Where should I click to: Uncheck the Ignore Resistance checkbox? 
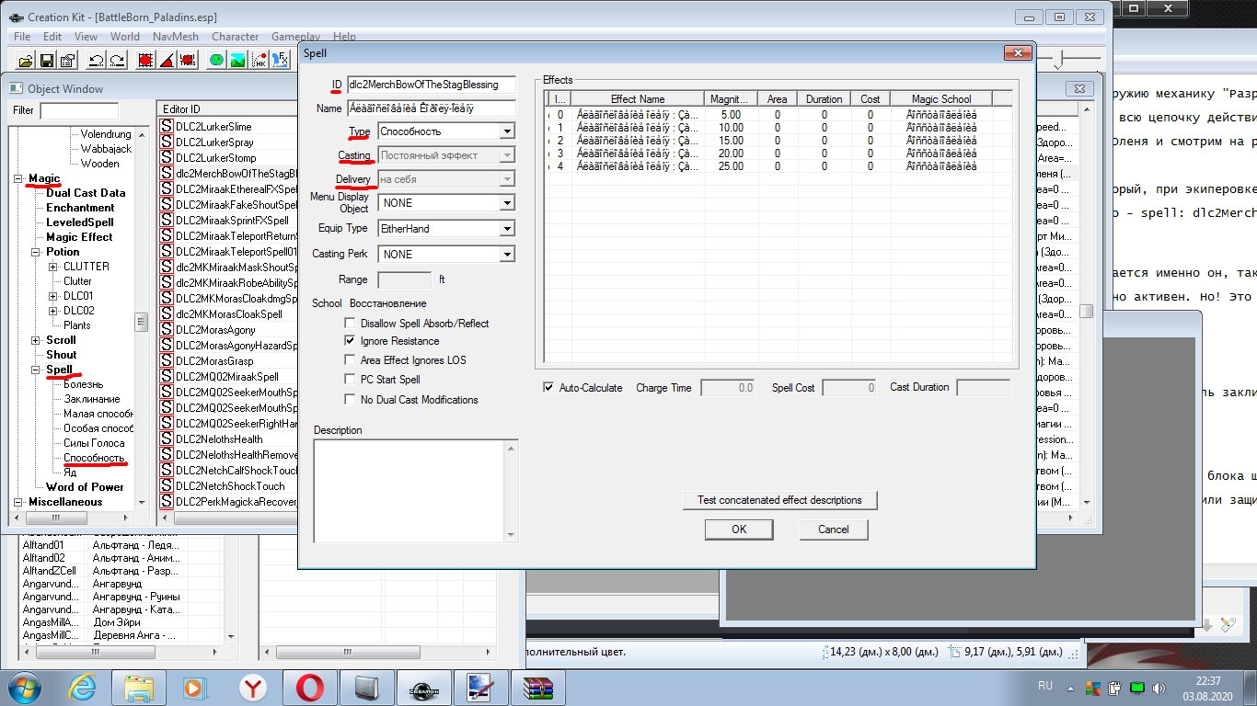coord(350,341)
